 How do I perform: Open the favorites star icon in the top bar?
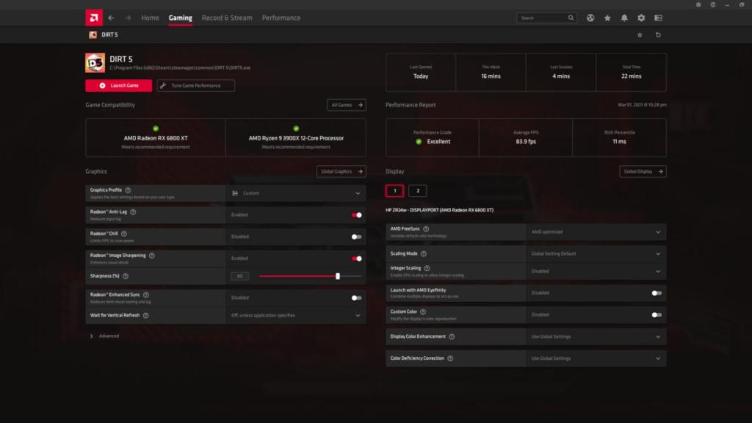point(607,17)
